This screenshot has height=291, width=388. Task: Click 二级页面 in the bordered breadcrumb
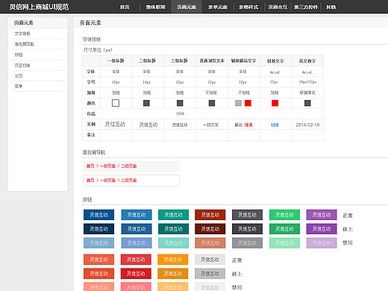click(x=129, y=181)
